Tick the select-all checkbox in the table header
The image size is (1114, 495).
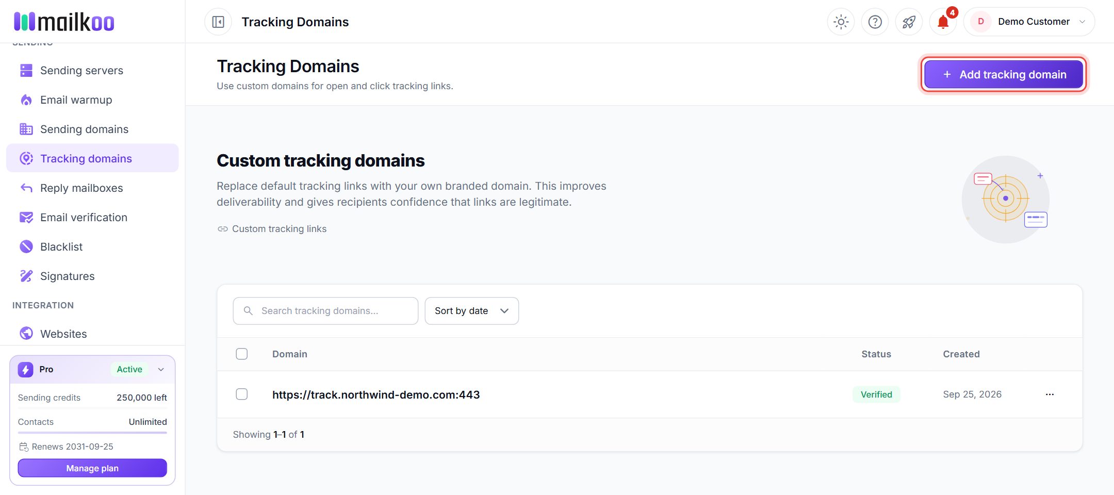tap(241, 354)
